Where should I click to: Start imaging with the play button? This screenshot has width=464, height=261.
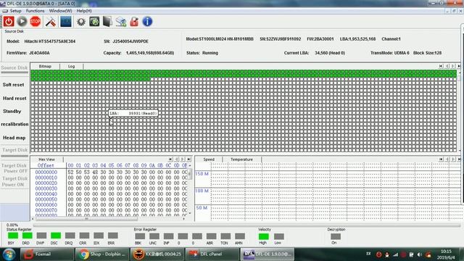coord(22,22)
